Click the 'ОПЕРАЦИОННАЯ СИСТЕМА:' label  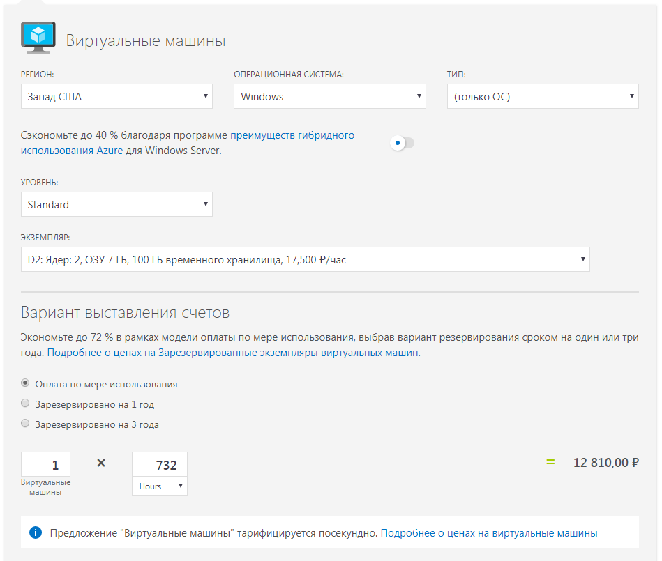click(289, 75)
